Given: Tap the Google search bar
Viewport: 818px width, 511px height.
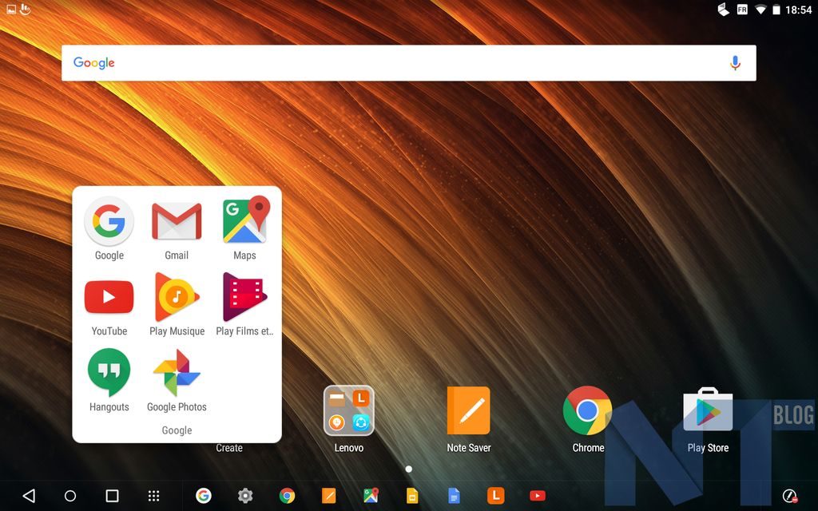Looking at the screenshot, I should 408,63.
